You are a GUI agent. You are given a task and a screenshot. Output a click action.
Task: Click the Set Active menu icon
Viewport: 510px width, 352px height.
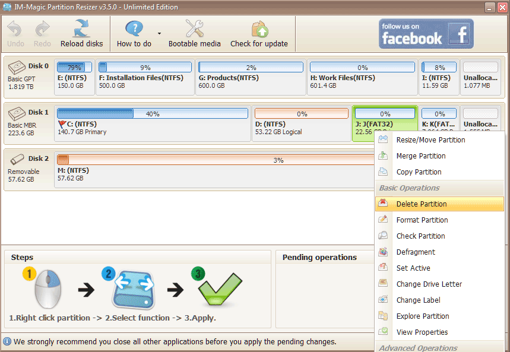click(x=383, y=267)
